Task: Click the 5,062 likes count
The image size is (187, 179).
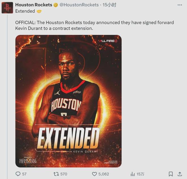Action: (103, 174)
